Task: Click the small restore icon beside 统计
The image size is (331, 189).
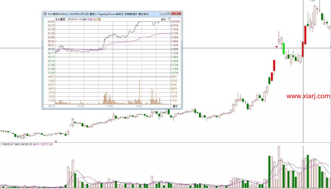Action: (x=169, y=19)
